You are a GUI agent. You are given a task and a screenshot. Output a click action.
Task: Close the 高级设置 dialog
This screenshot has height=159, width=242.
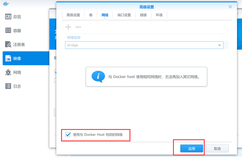230,7
